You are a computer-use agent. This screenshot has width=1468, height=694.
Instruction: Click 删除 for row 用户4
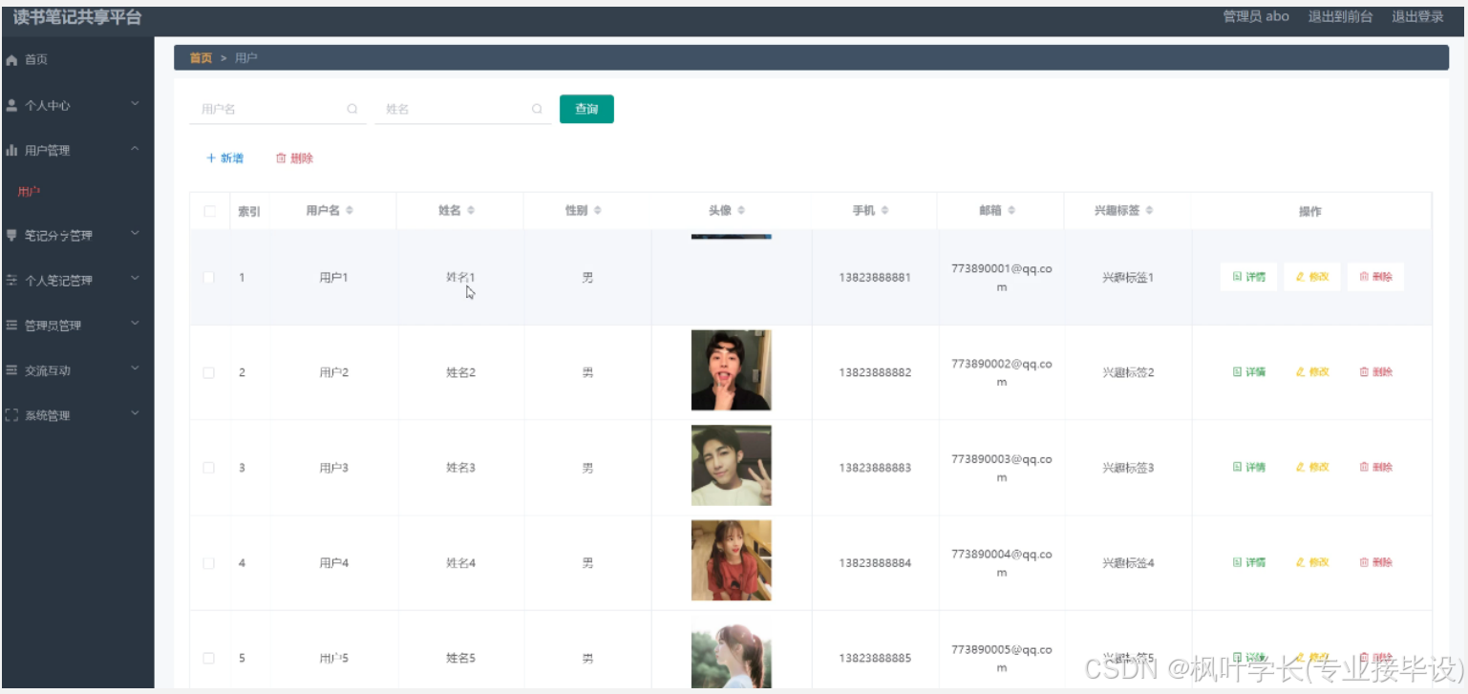(x=1375, y=563)
